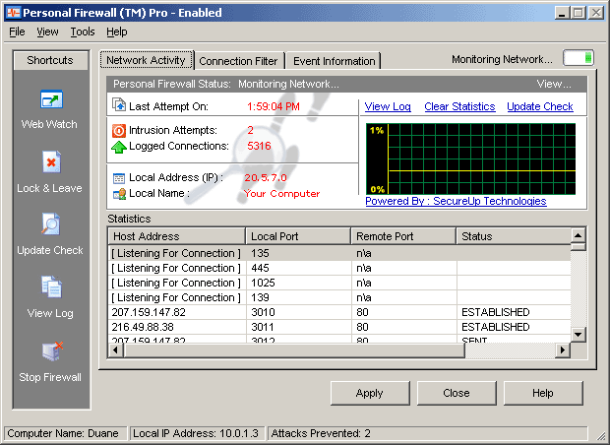Image resolution: width=610 pixels, height=445 pixels.
Task: Switch to the Network Activity tab
Action: point(147,60)
